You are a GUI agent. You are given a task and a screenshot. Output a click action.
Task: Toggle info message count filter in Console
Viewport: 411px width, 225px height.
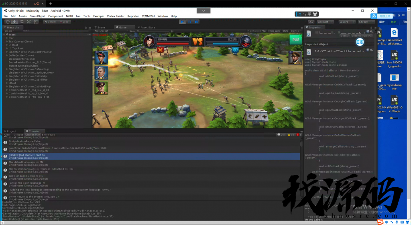(x=281, y=135)
